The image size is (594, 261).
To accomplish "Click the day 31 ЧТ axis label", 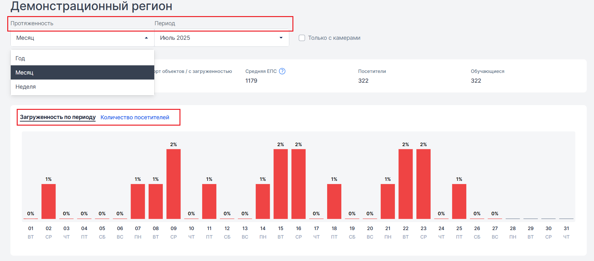I will tap(566, 232).
